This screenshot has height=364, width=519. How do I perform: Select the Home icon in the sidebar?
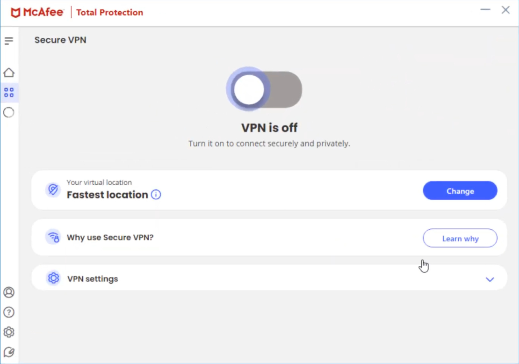[x=9, y=73]
